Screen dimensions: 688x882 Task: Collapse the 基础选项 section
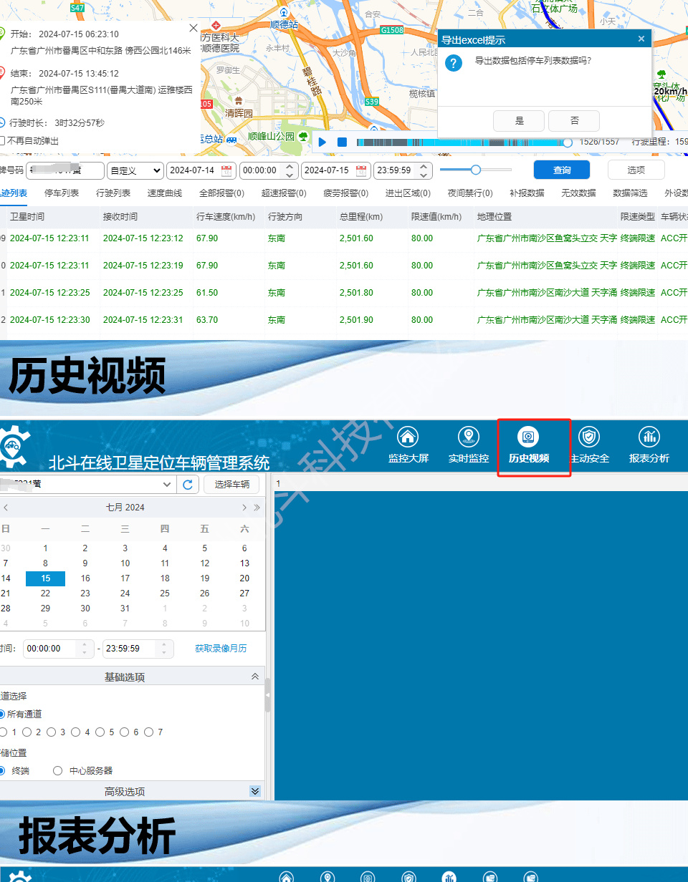(x=254, y=677)
